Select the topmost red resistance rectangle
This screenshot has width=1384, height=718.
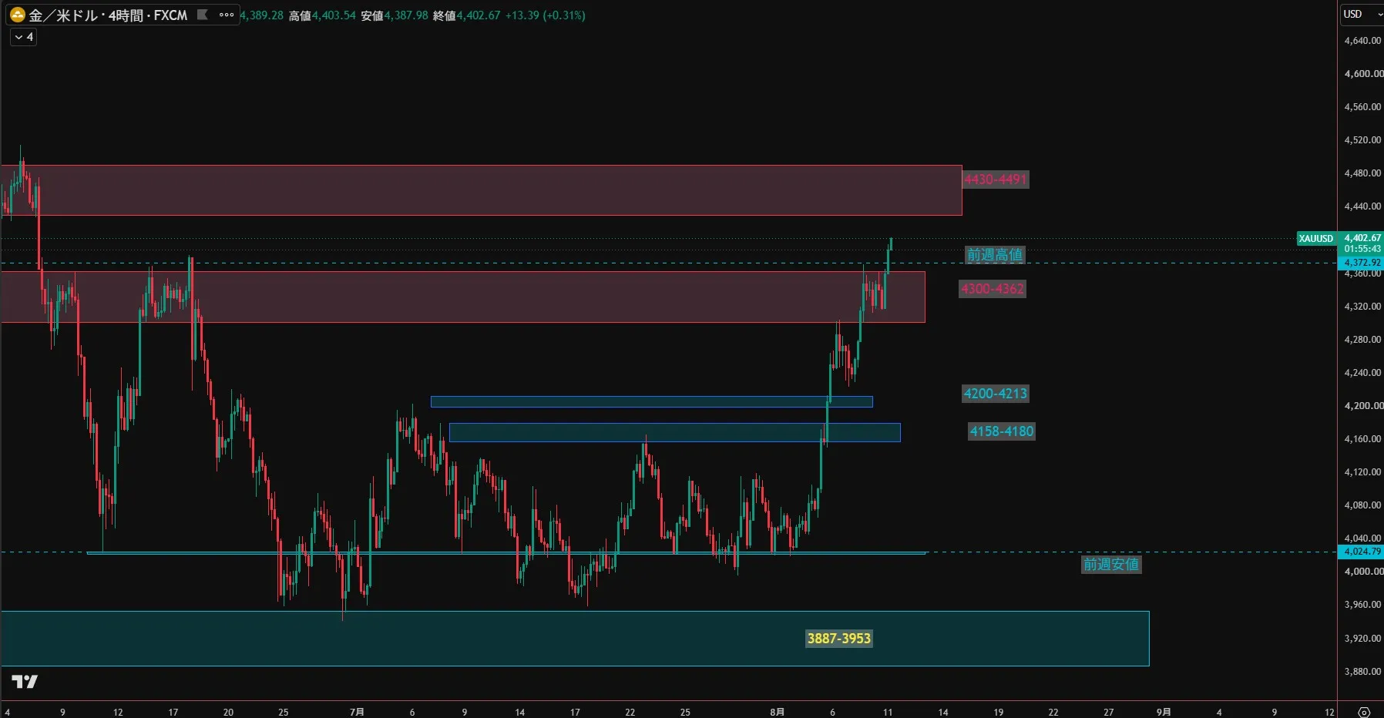point(482,190)
